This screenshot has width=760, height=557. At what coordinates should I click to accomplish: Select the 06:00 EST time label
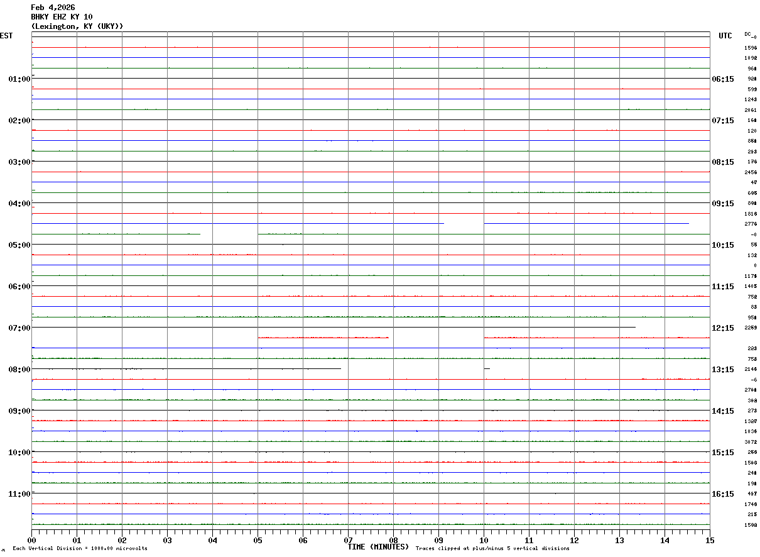click(19, 287)
